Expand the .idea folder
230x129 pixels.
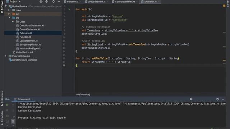[x=9, y=10]
